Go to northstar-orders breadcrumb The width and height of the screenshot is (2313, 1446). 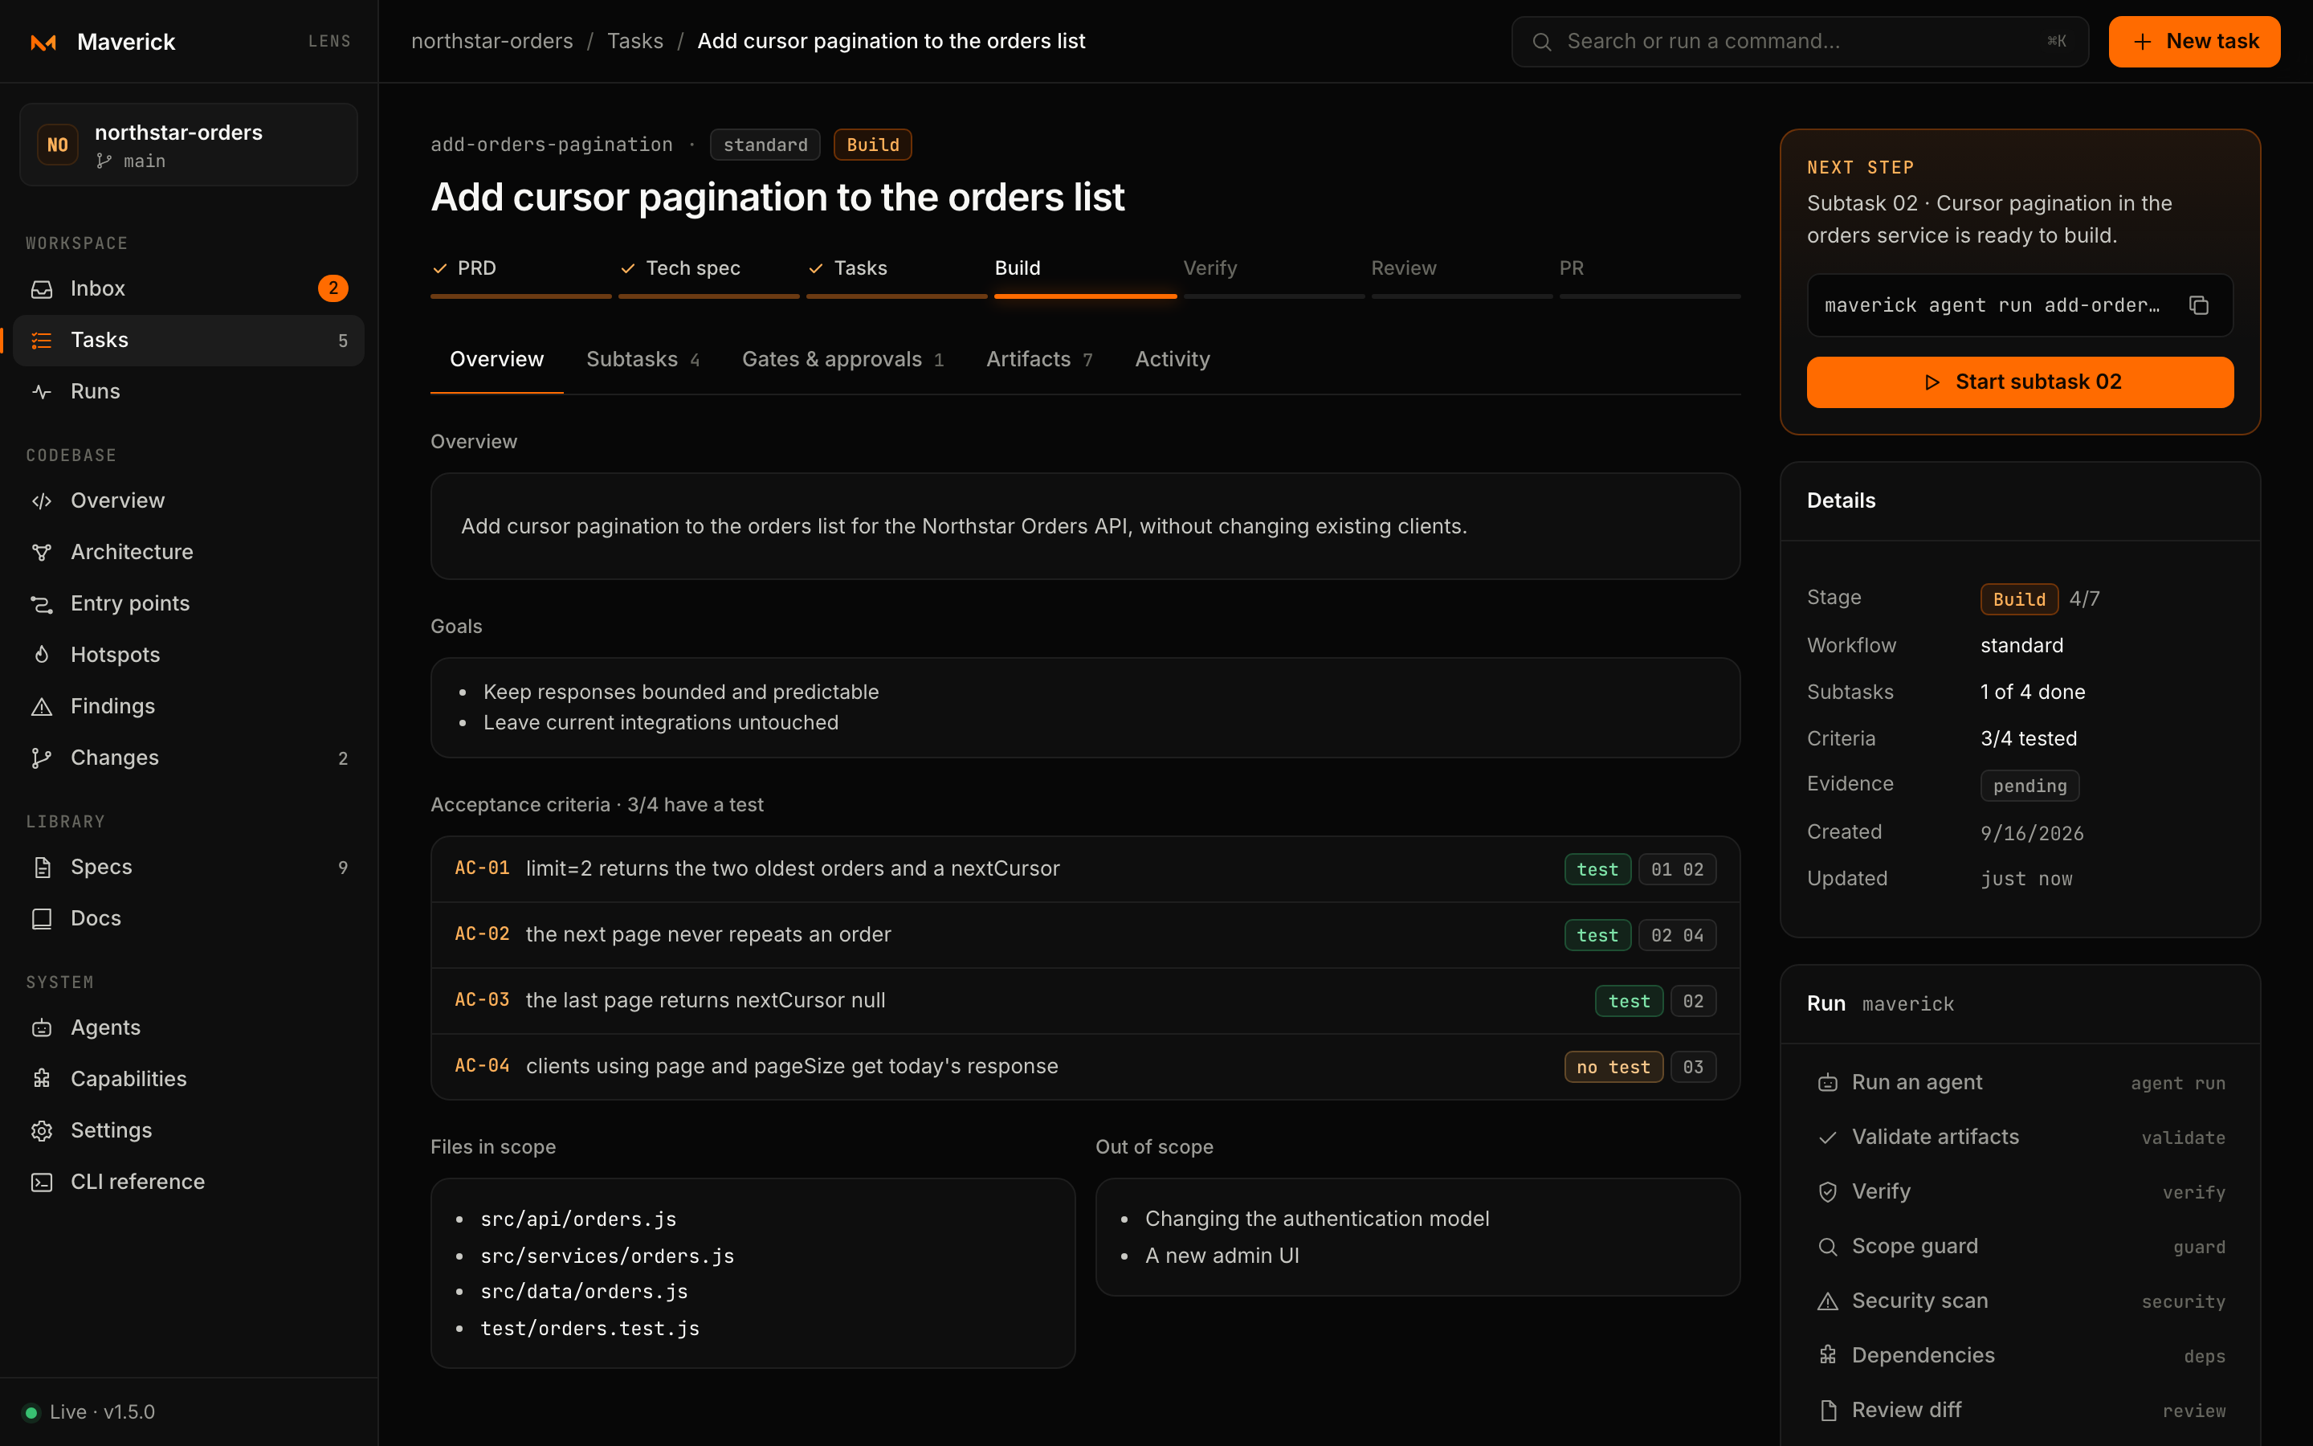(492, 41)
